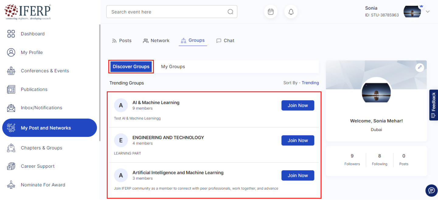Select the My Groups tab
This screenshot has width=438, height=200.
[173, 67]
